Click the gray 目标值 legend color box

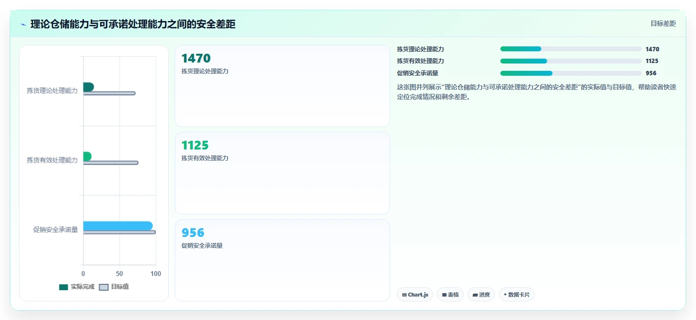point(103,287)
